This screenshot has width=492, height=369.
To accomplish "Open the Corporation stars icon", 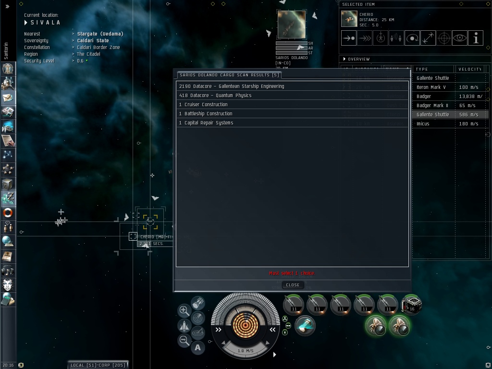I will point(8,170).
